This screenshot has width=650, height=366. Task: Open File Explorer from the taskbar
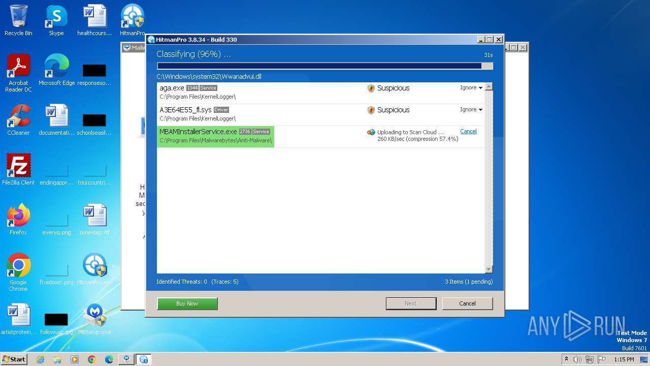[x=57, y=359]
